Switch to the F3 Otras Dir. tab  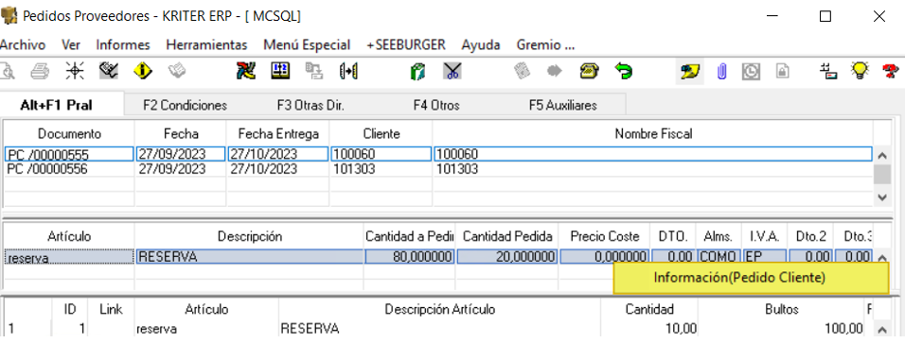pos(311,106)
